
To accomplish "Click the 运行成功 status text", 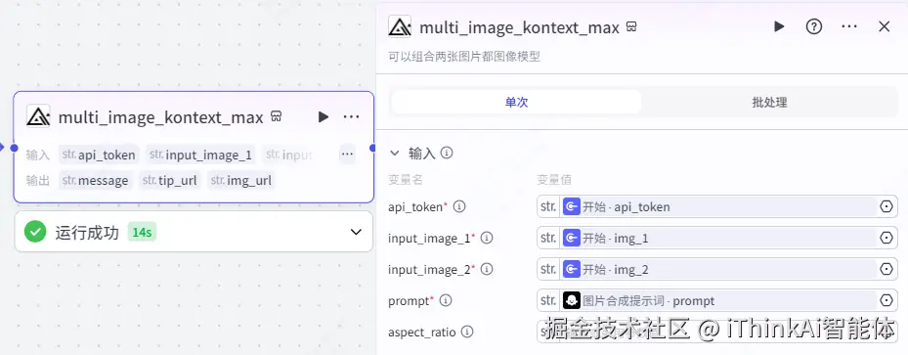I will click(x=87, y=232).
